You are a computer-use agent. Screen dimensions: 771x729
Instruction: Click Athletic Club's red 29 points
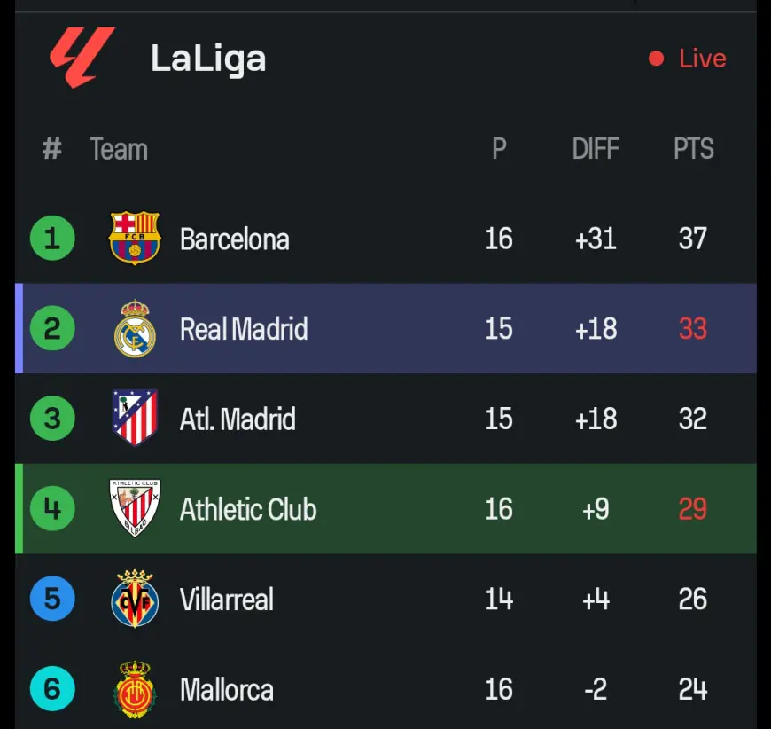693,508
